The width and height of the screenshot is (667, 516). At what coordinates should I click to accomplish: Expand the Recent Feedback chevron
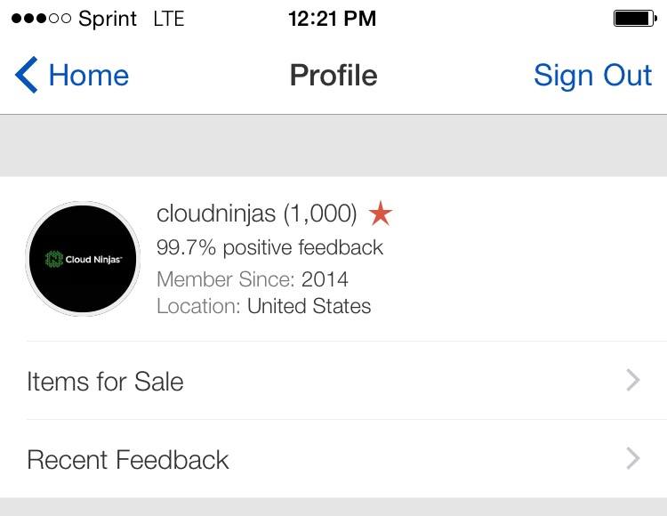(633, 458)
